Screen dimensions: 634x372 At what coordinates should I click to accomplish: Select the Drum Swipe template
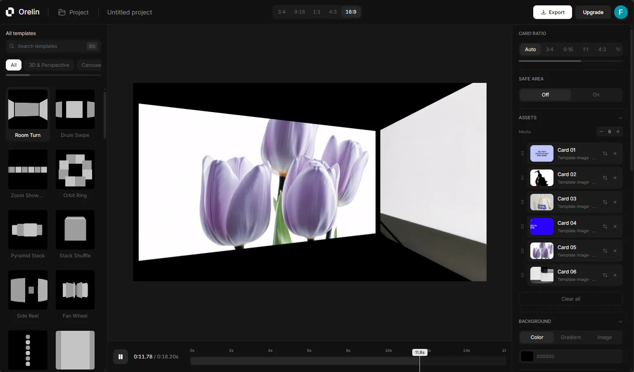[75, 114]
